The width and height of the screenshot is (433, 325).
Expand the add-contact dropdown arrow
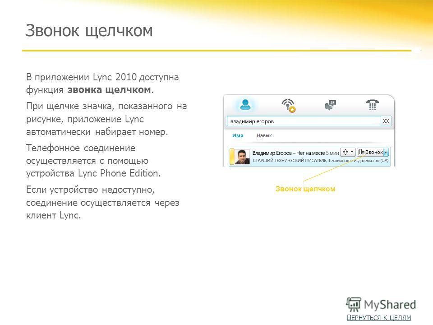click(x=352, y=152)
